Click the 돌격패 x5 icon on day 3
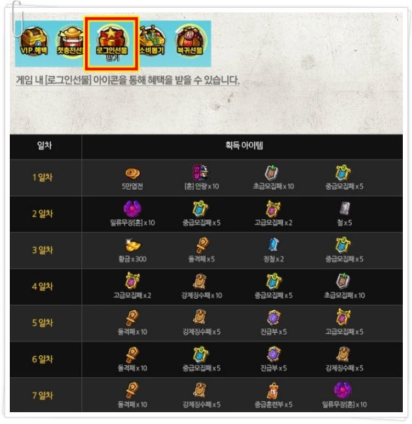 pos(202,245)
